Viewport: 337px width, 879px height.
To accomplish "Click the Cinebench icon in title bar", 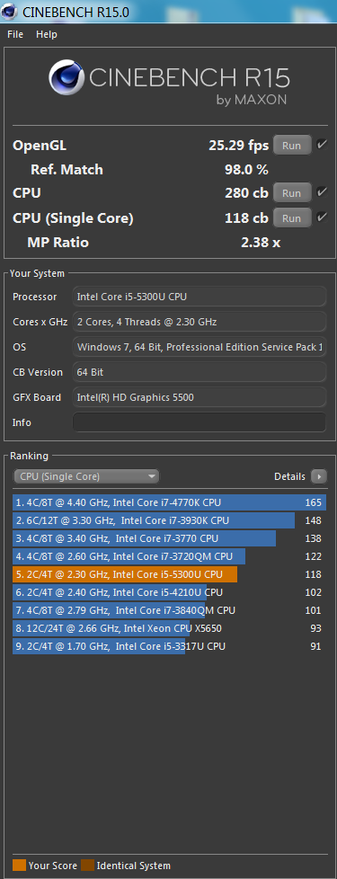I will tap(8, 11).
